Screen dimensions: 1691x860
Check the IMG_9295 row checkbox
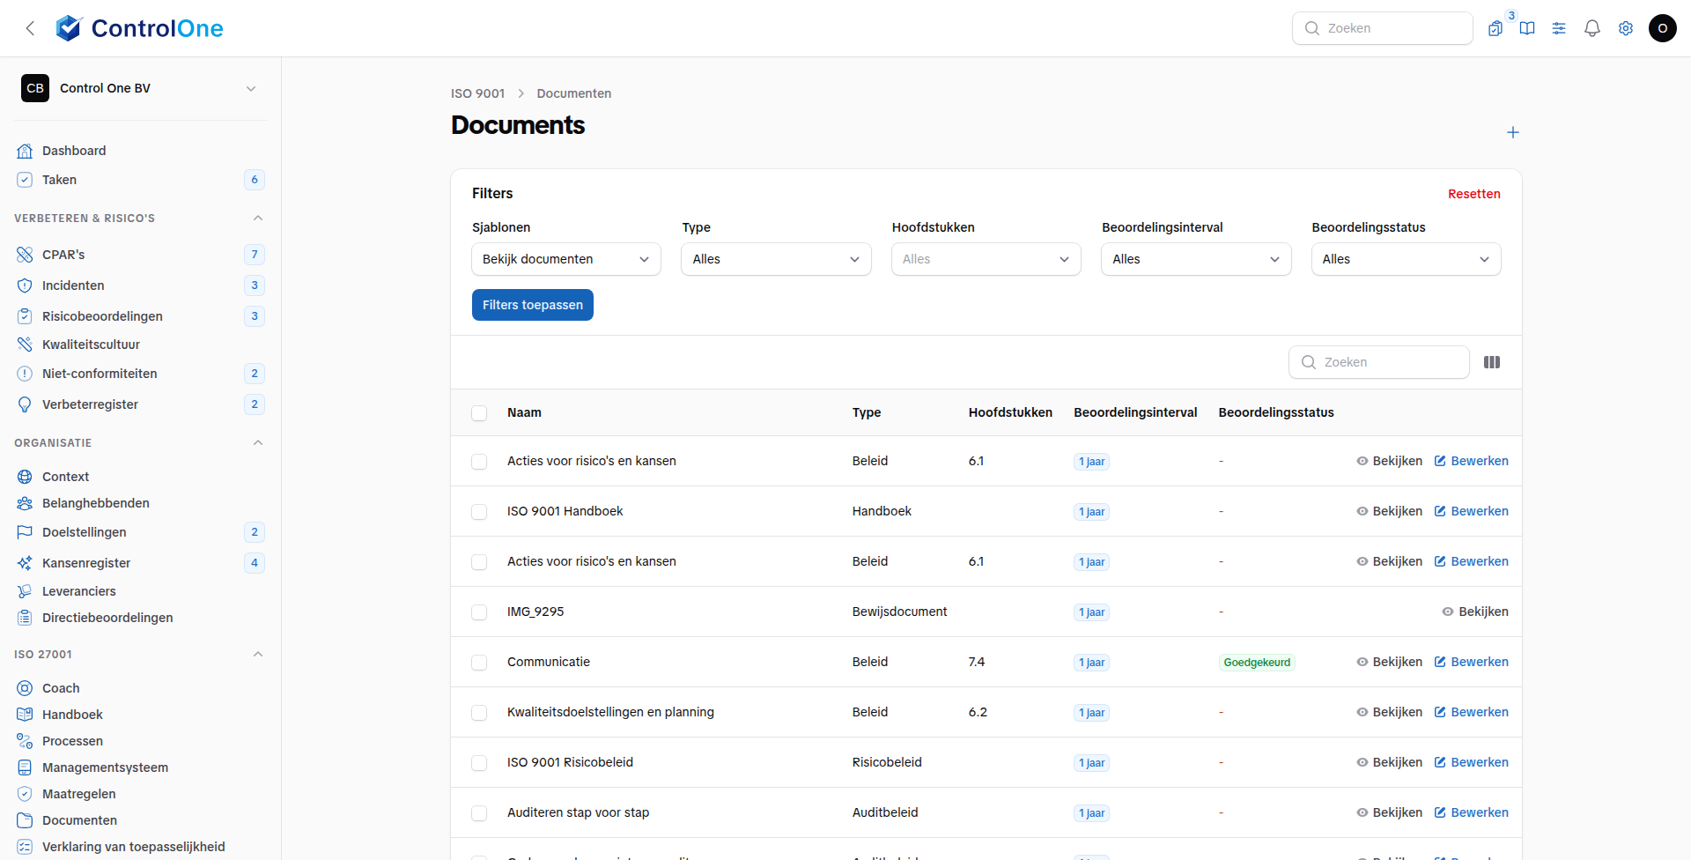(479, 612)
